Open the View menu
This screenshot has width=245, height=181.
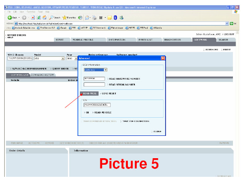22,12
